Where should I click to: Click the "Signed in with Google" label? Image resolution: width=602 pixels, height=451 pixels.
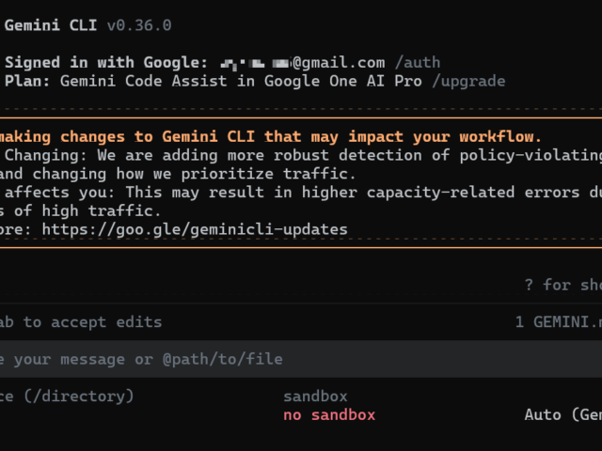(105, 63)
